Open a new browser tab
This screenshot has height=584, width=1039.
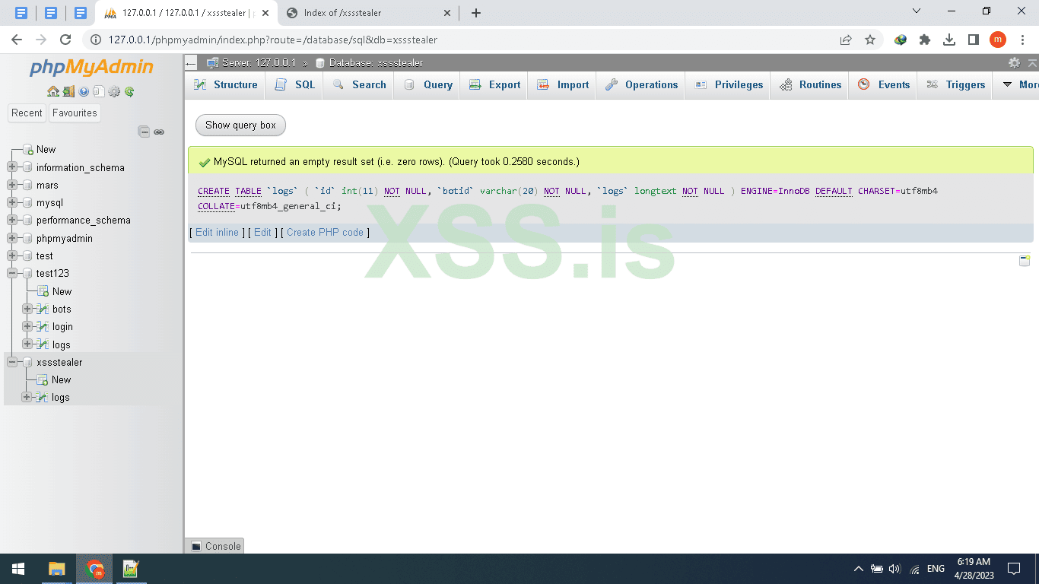476,13
